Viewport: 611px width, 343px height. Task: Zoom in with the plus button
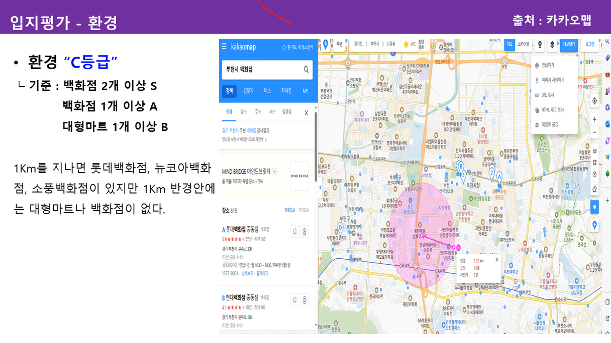[594, 120]
